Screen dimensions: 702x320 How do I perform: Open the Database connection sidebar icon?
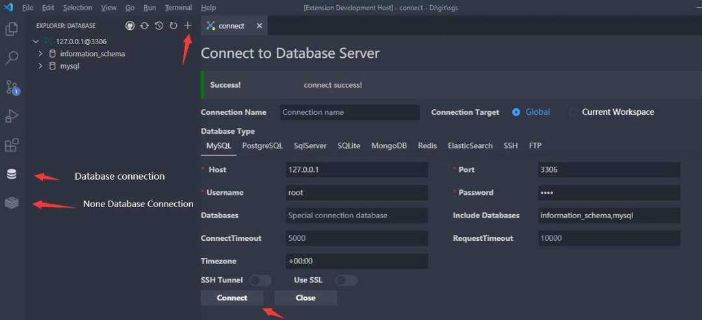(x=12, y=175)
